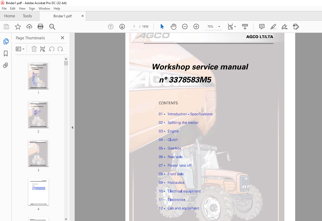Select the Binder1.pdf document tab
322x221 pixels.
[x=62, y=16]
